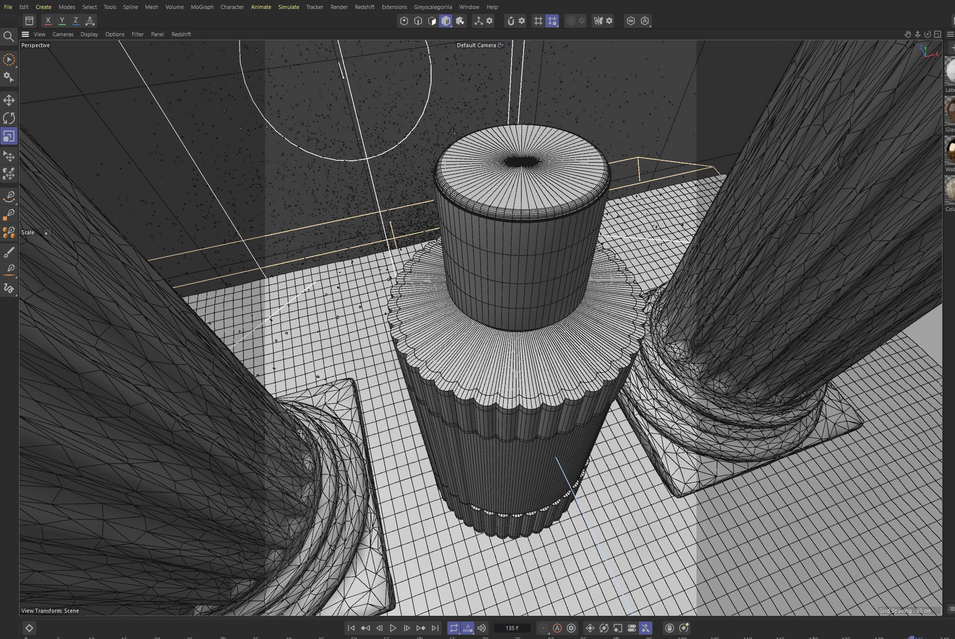The width and height of the screenshot is (955, 639).
Task: Click the symmetry butterfly icon
Action: pyautogui.click(x=598, y=21)
